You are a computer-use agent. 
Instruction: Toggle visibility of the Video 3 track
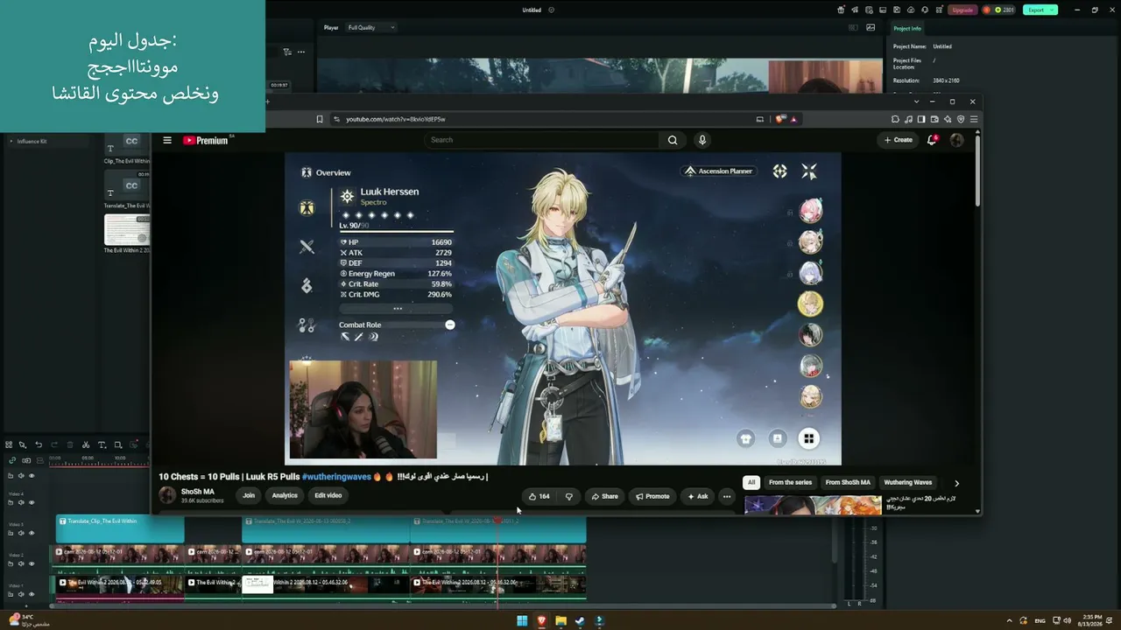click(32, 533)
